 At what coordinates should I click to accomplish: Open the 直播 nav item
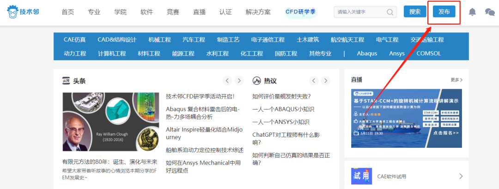coord(199,12)
